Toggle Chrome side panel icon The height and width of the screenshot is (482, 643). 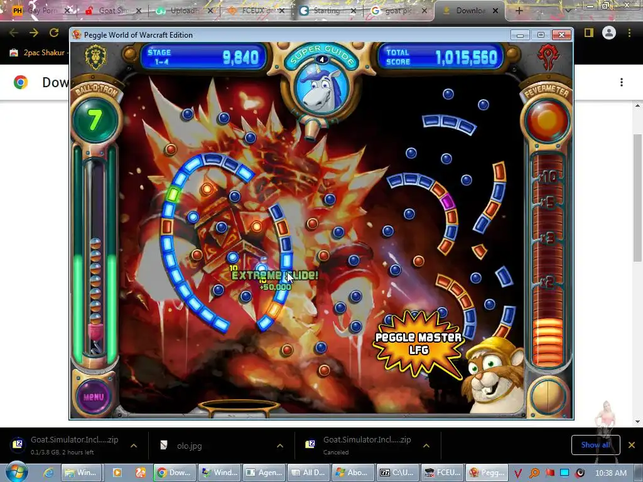(589, 33)
